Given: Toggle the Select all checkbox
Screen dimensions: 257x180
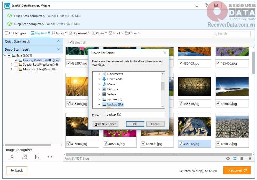Looking at the screenshot, I should point(71,42).
